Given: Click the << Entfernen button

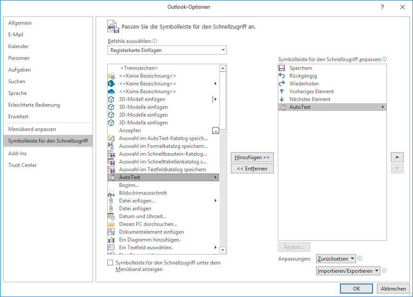Looking at the screenshot, I should tap(252, 169).
